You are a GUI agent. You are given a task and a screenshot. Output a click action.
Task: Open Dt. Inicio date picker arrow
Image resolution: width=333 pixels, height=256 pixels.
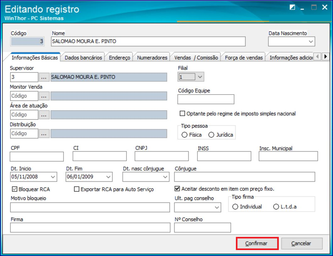tap(53, 177)
